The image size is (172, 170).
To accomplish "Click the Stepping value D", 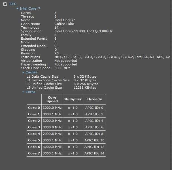I will [x=56, y=50].
